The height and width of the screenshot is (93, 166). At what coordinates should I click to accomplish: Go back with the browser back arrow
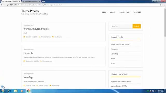(2, 5)
